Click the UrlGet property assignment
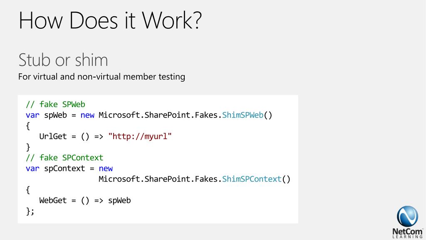Screen dimensions: 426x240 105,136
